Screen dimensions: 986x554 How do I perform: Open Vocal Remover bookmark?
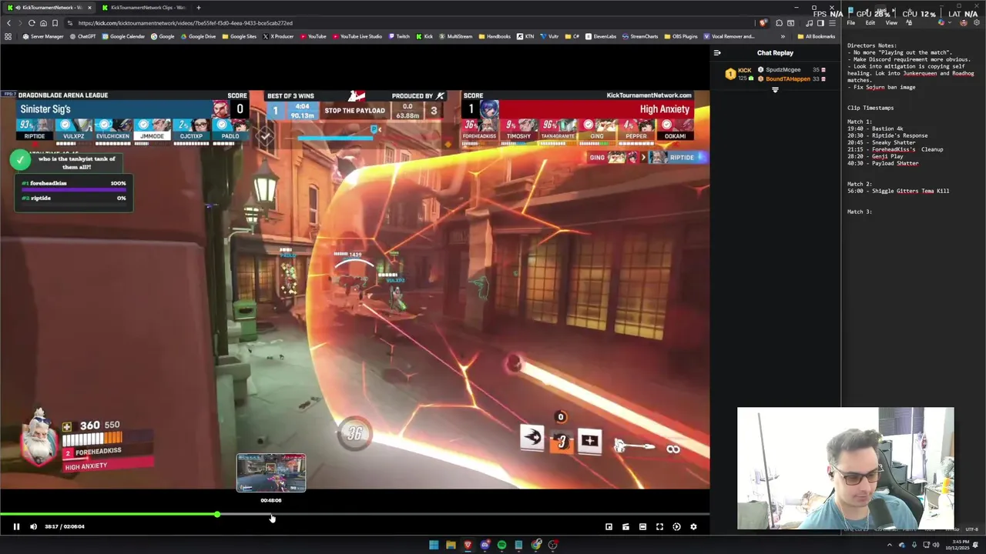coord(729,36)
